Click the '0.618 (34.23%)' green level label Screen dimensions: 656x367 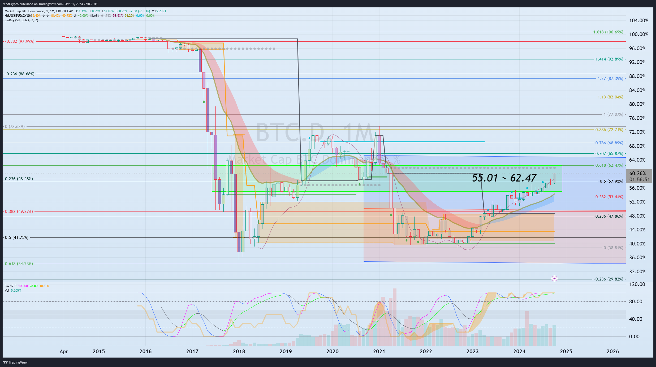(x=19, y=264)
